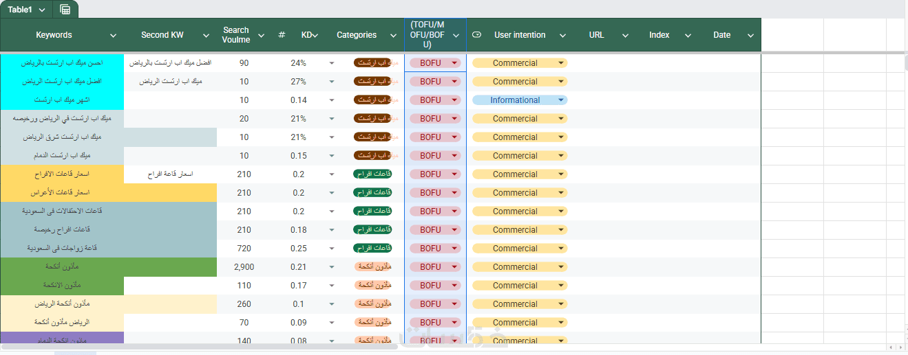This screenshot has height=355, width=908.
Task: Select the cell containing 720 search volume
Action: click(x=244, y=249)
